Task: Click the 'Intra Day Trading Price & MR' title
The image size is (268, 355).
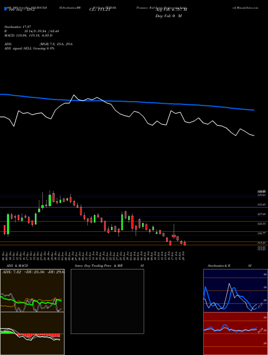Action: [99, 266]
